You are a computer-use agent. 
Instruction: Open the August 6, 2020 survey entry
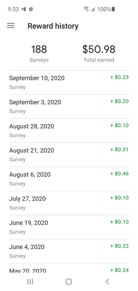(69, 179)
